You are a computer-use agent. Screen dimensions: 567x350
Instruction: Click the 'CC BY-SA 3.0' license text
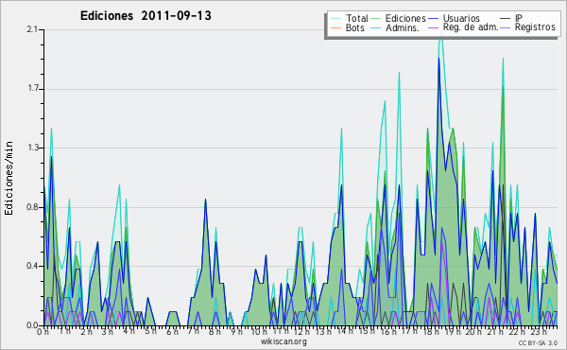click(x=538, y=342)
